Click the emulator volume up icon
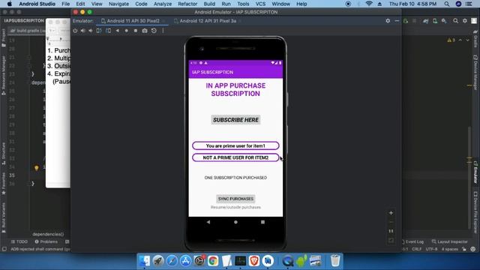Viewport: 480px width, 270px height. click(x=83, y=31)
